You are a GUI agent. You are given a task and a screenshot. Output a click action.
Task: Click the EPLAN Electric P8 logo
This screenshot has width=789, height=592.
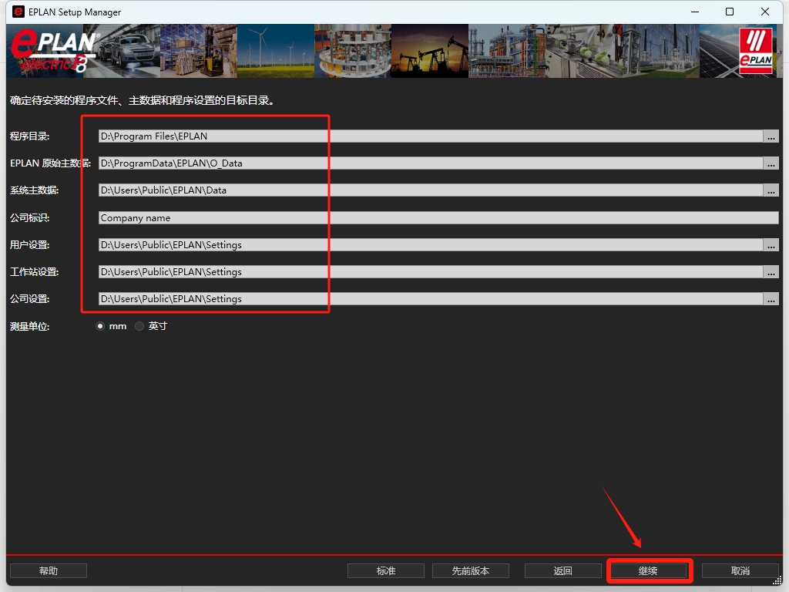point(52,51)
